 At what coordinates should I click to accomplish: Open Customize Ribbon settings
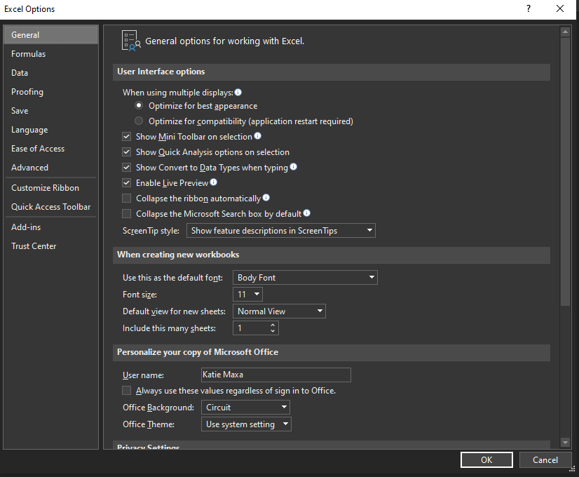(51, 188)
